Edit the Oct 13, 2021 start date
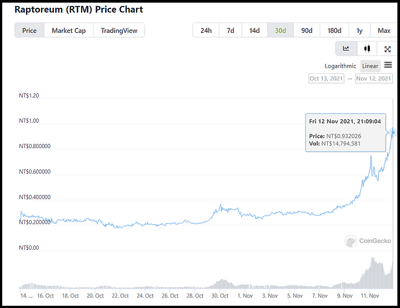 click(326, 78)
